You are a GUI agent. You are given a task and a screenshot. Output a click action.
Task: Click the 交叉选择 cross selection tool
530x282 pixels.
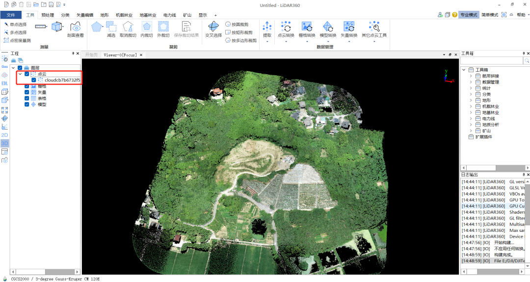pos(213,29)
